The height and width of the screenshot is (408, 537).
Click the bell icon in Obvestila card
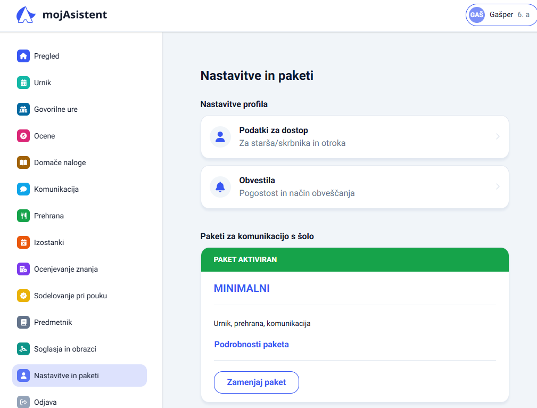[x=220, y=187]
